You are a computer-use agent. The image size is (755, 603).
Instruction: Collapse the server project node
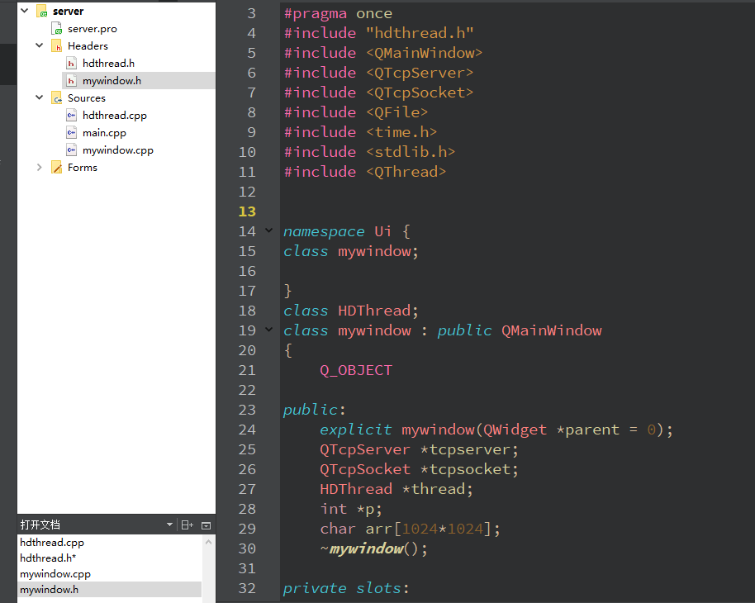(25, 10)
